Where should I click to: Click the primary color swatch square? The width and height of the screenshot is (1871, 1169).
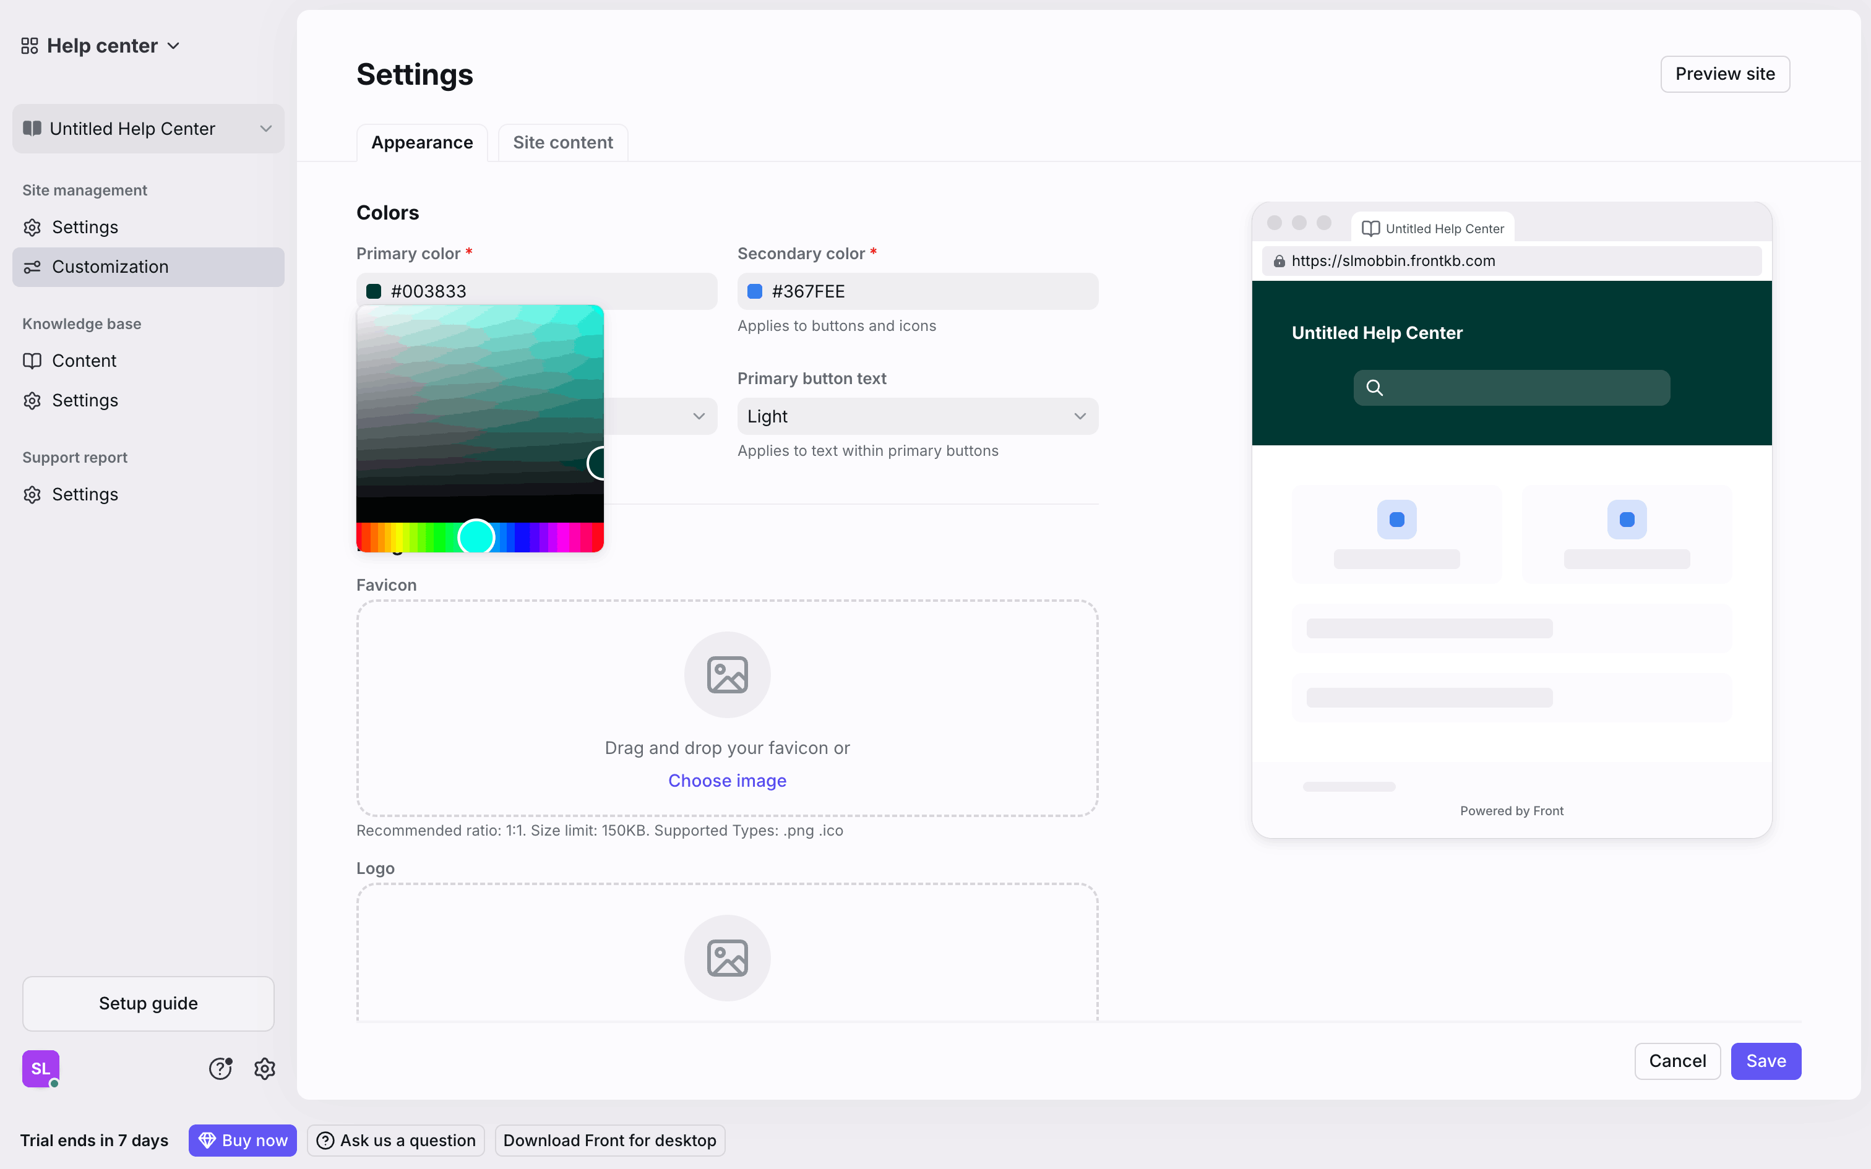click(374, 291)
